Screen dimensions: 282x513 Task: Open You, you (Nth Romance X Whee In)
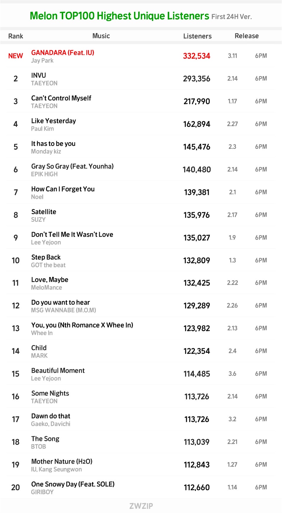[x=82, y=325]
